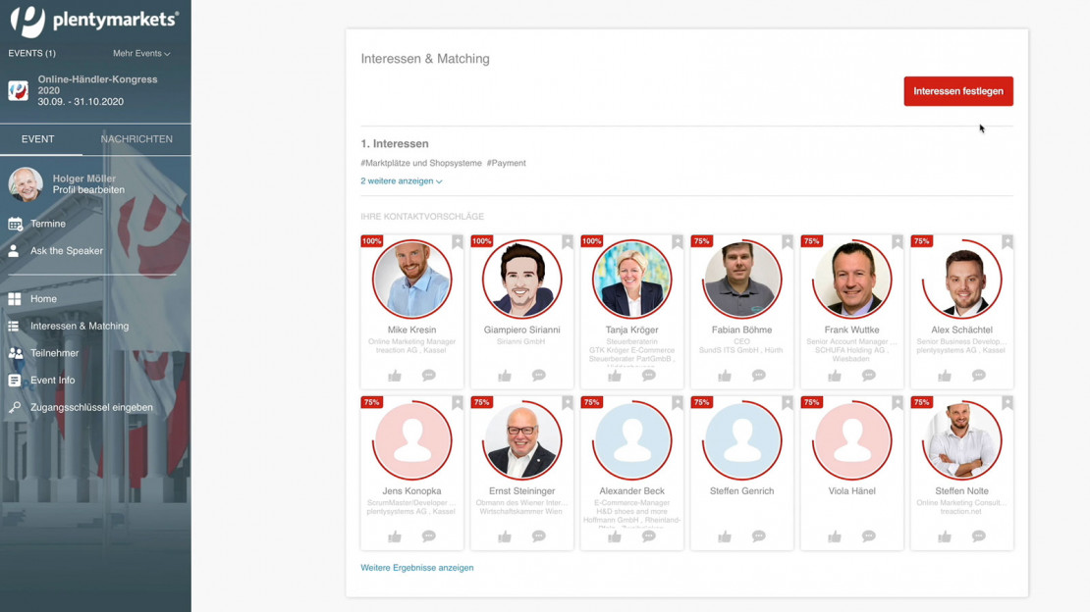The image size is (1090, 612).
Task: Click the plentymarkets logo
Action: (x=94, y=21)
